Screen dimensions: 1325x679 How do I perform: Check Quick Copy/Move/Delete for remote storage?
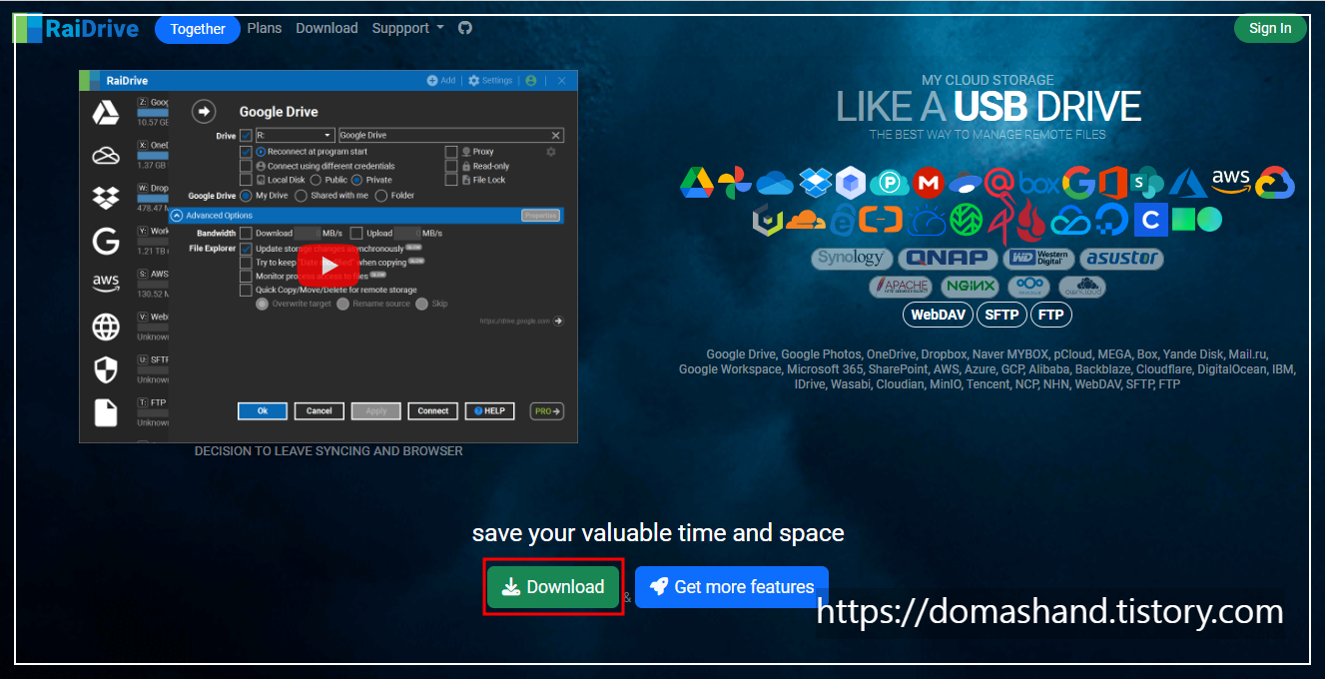[x=246, y=290]
